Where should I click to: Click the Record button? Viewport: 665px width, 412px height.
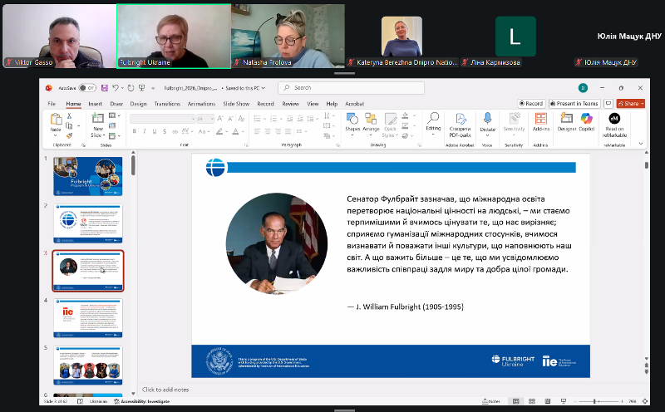530,104
